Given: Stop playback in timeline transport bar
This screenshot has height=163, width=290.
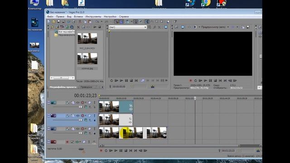Looking at the screenshot, I should [x=126, y=151].
